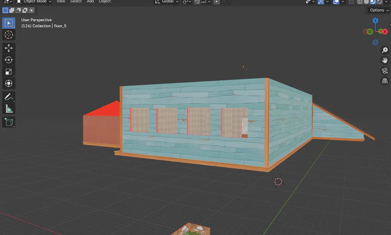Image resolution: width=391 pixels, height=235 pixels.
Task: Switch to wireframe shading
Action: (360, 2)
